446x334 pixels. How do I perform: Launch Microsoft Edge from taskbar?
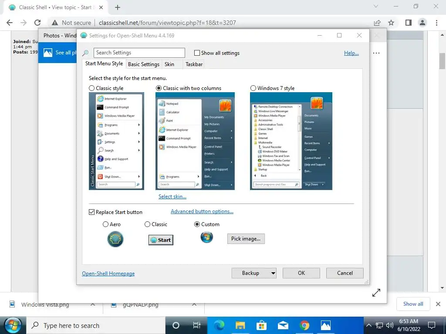click(219, 325)
